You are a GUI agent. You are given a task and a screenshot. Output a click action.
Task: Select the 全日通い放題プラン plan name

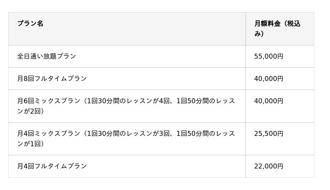47,56
